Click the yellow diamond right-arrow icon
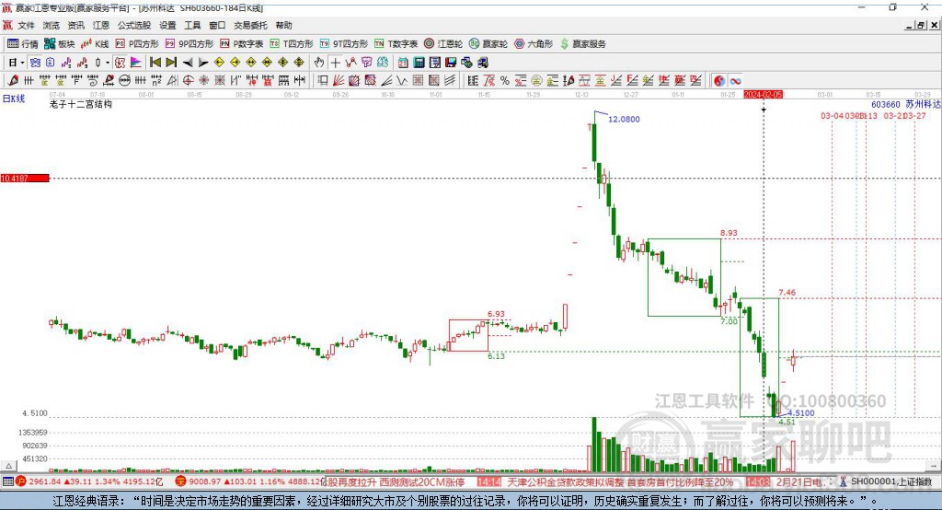This screenshot has width=942, height=510. (x=235, y=63)
